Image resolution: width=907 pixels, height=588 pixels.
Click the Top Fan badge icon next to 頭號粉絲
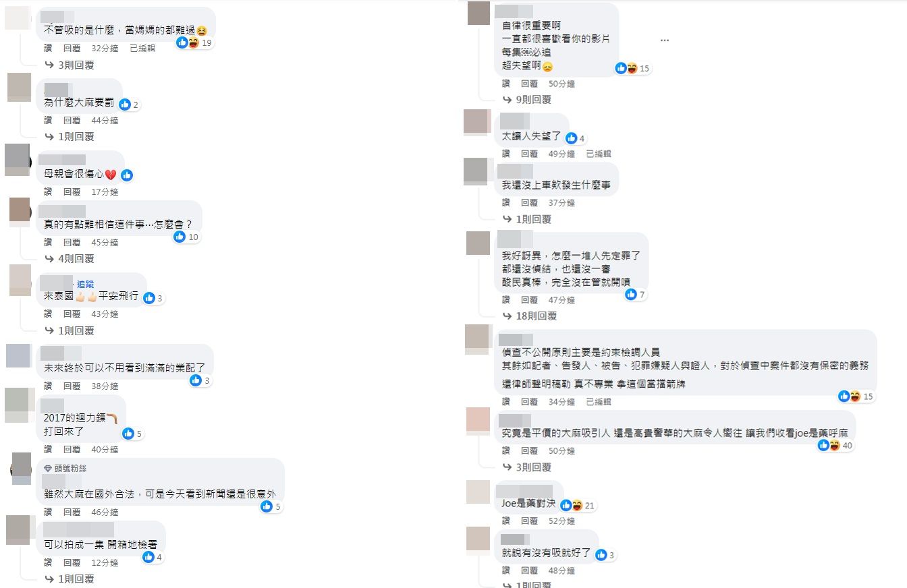click(47, 468)
